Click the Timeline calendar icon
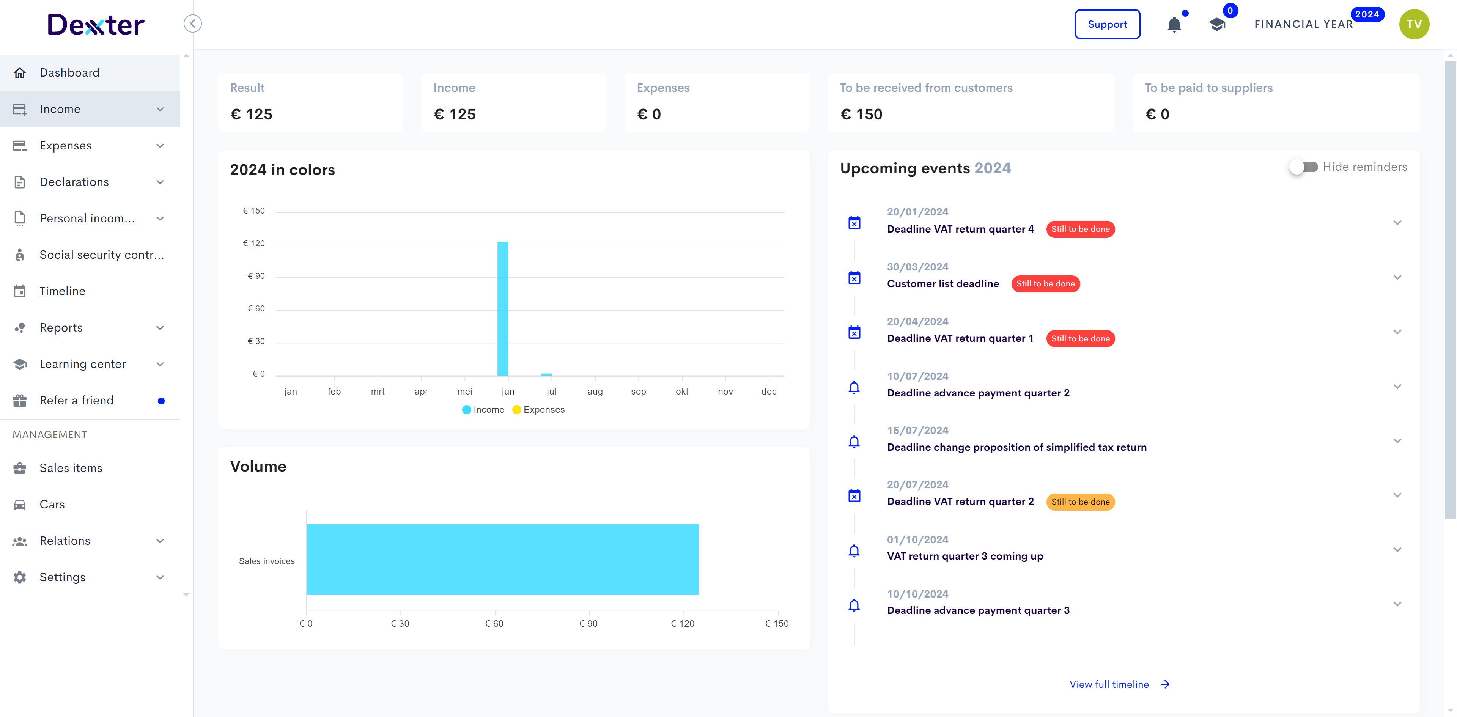1457x717 pixels. pyautogui.click(x=20, y=291)
